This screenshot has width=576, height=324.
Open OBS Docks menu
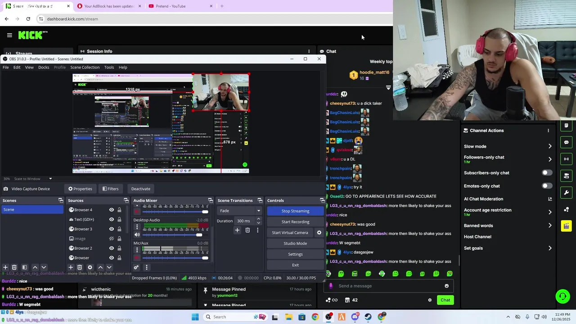44,67
